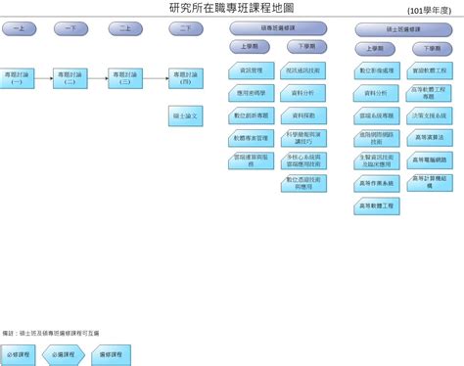Click the 資料探勘 elective box
The width and height of the screenshot is (464, 366).
coord(303,115)
